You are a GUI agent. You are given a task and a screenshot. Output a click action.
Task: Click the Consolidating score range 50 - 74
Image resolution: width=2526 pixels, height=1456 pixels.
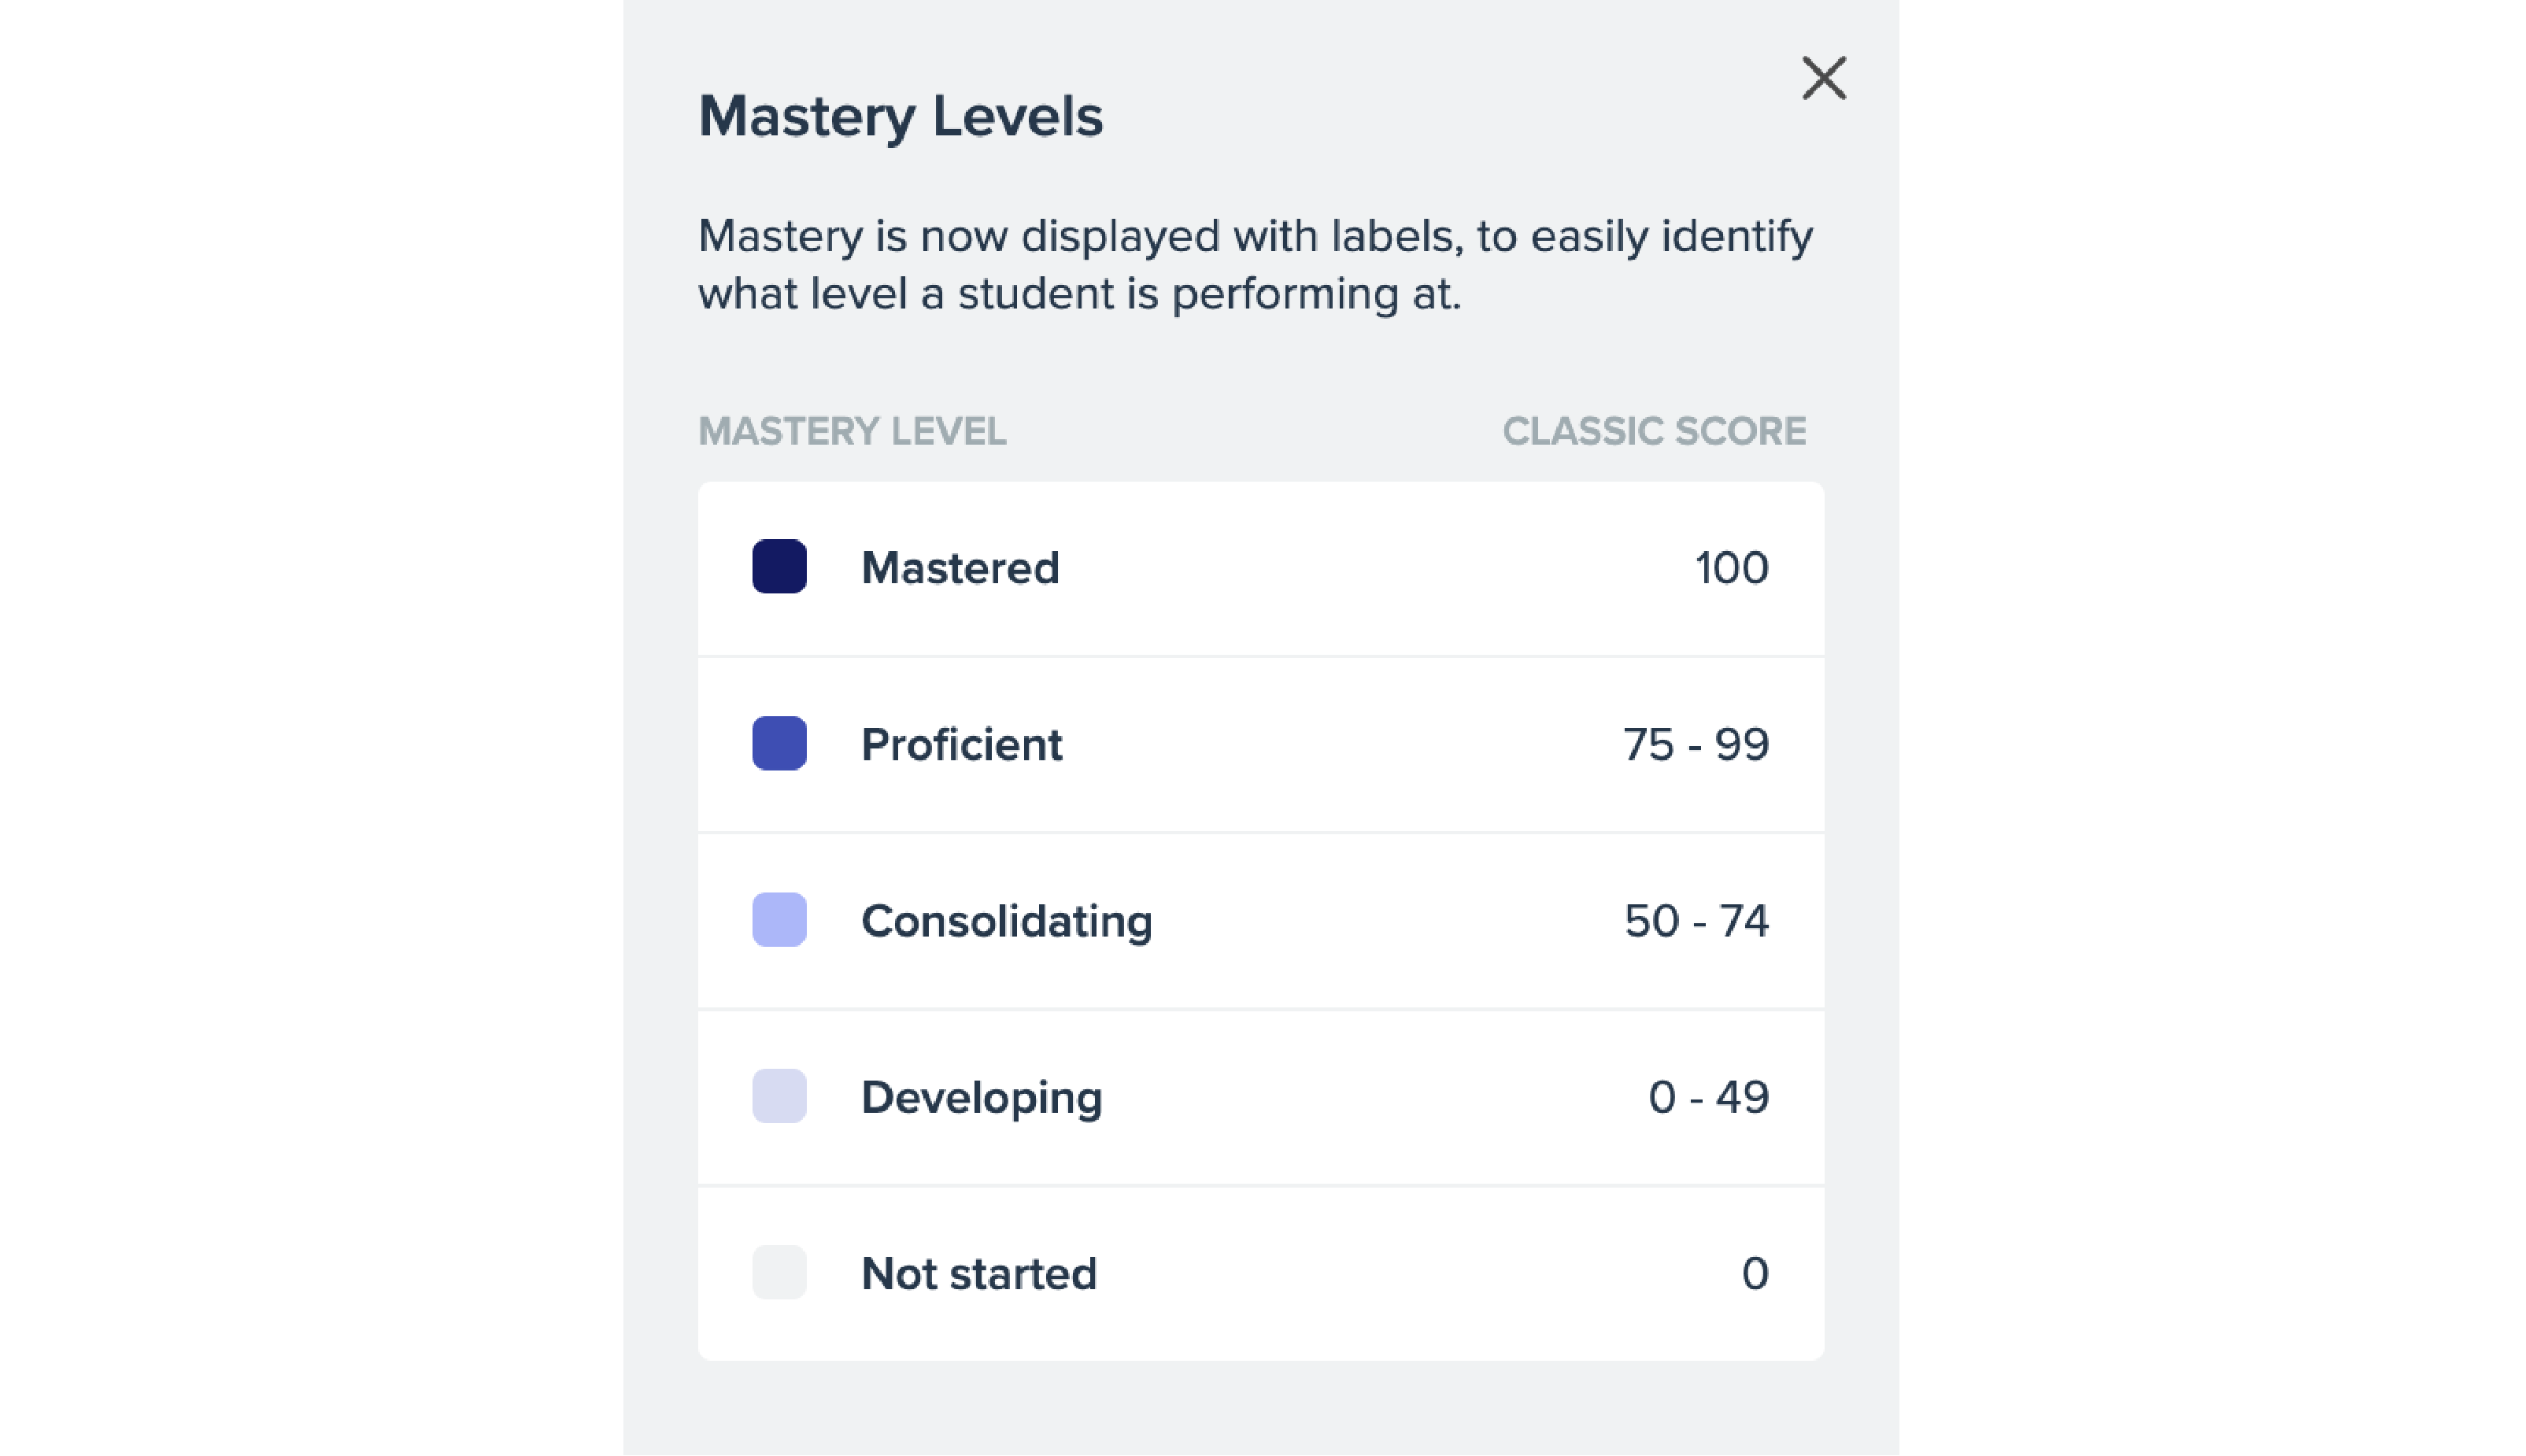[1696, 921]
